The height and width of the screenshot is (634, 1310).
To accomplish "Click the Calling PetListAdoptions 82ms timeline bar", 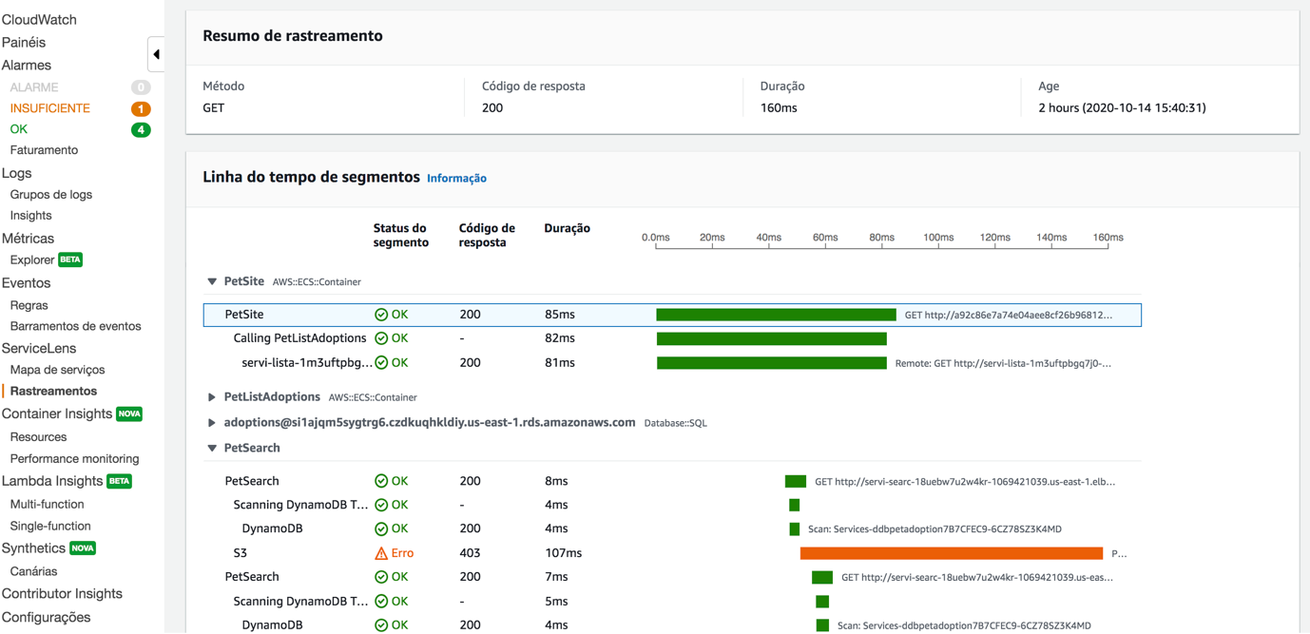I will [x=772, y=338].
